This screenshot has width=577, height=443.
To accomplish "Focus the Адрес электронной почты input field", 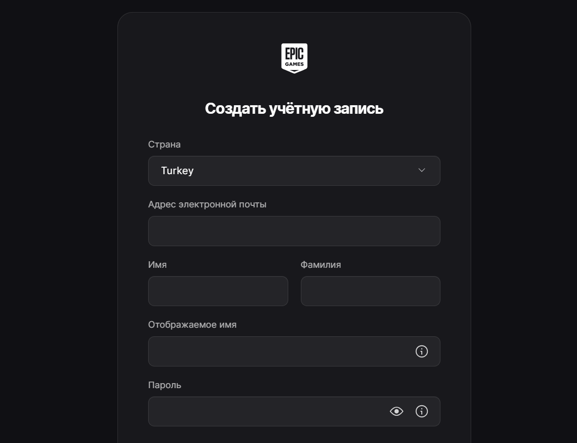I will click(x=294, y=231).
